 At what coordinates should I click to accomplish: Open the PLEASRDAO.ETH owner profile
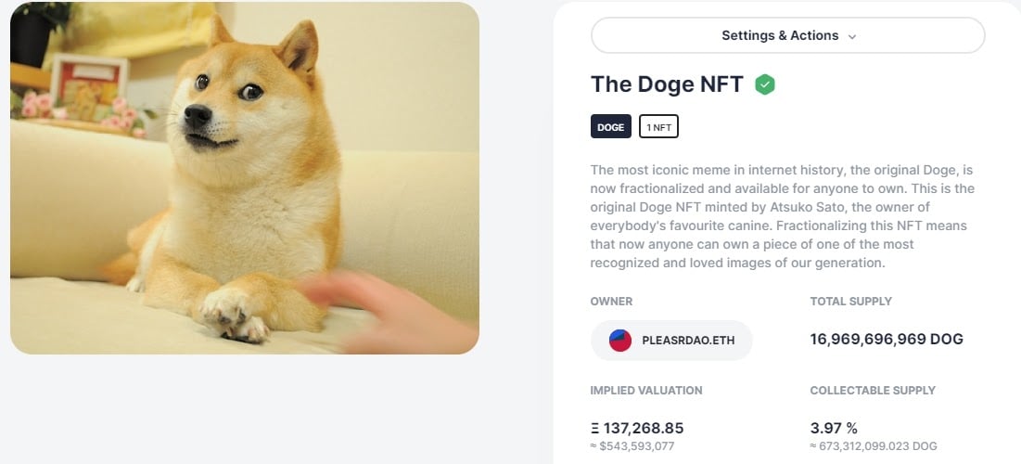click(687, 341)
